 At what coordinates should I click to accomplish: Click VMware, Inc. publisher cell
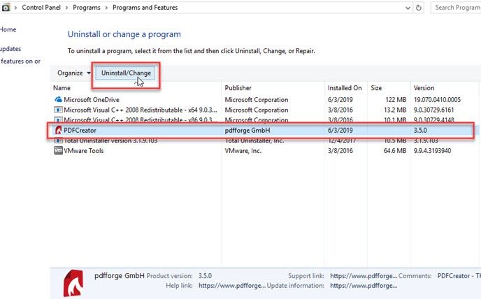(243, 151)
